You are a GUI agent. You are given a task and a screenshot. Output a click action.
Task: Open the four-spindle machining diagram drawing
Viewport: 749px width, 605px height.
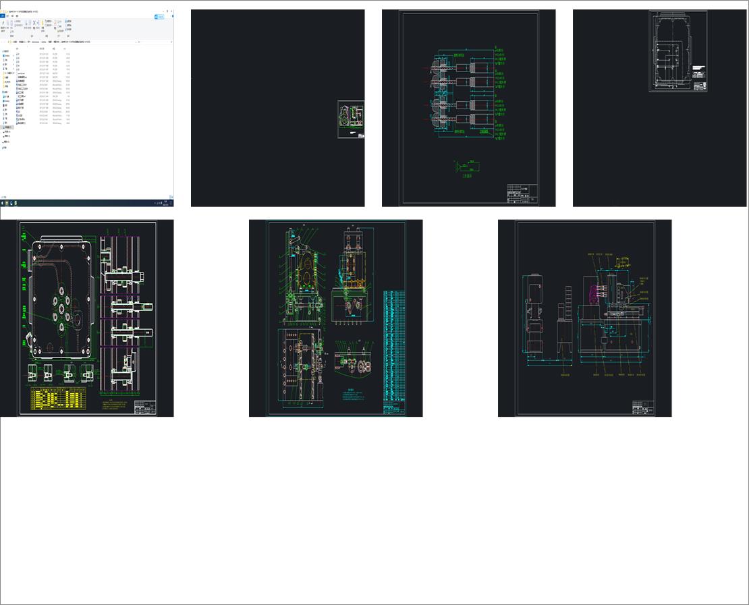tap(468, 108)
